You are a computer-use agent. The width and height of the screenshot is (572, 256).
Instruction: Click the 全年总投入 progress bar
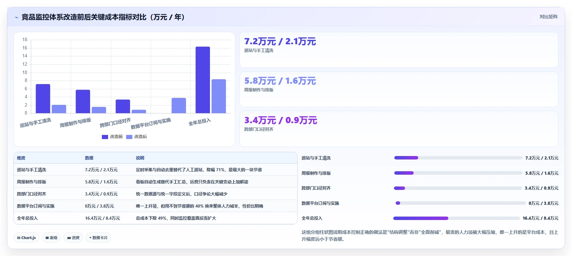(457, 218)
